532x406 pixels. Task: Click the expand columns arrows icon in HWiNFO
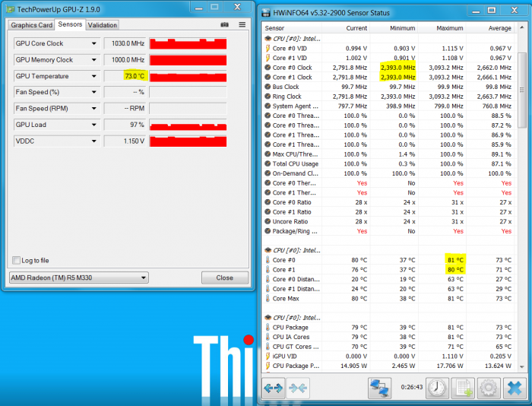pos(274,387)
